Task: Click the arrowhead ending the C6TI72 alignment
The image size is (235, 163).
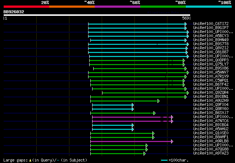Action: 186,24
